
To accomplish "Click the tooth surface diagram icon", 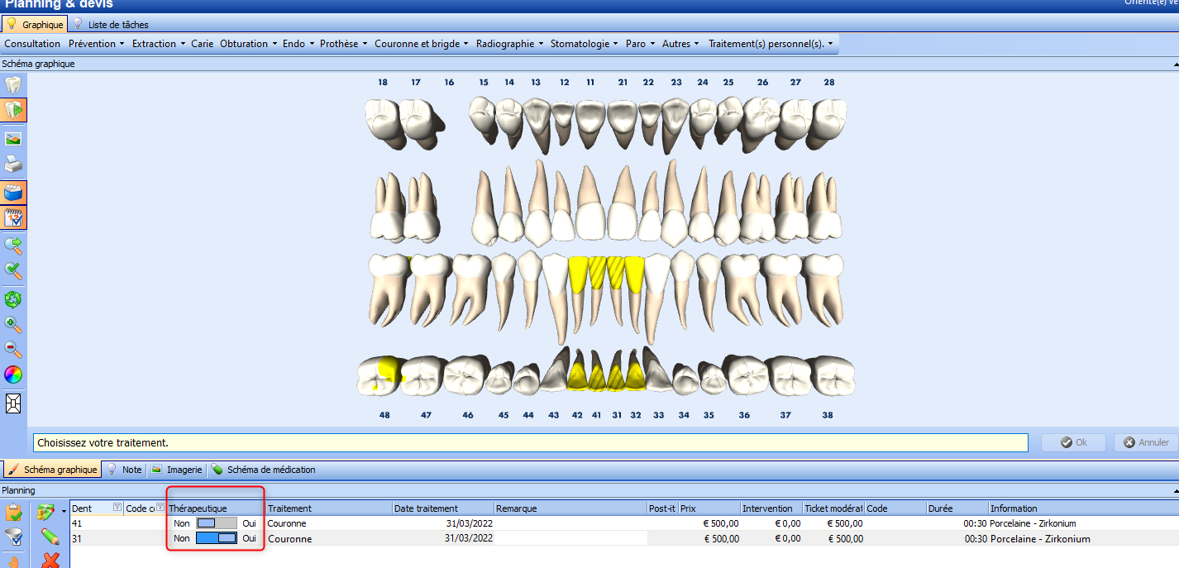I will [x=13, y=403].
